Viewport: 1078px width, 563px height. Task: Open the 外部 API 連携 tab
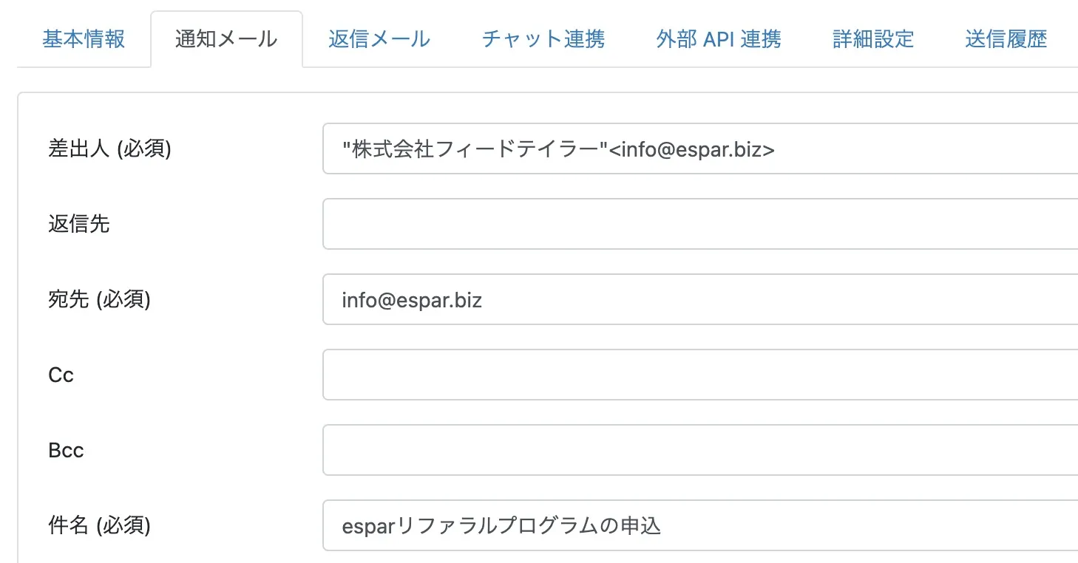[719, 38]
